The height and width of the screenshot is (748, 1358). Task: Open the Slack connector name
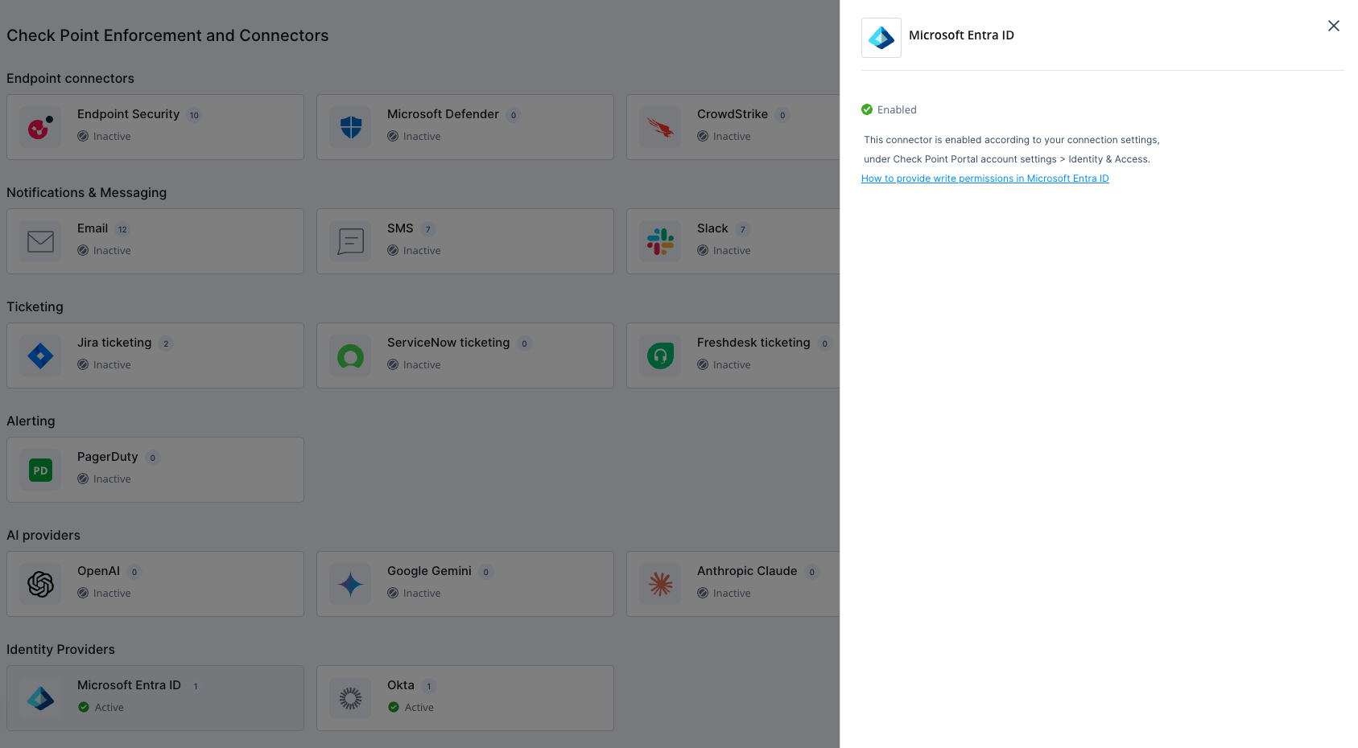712,228
